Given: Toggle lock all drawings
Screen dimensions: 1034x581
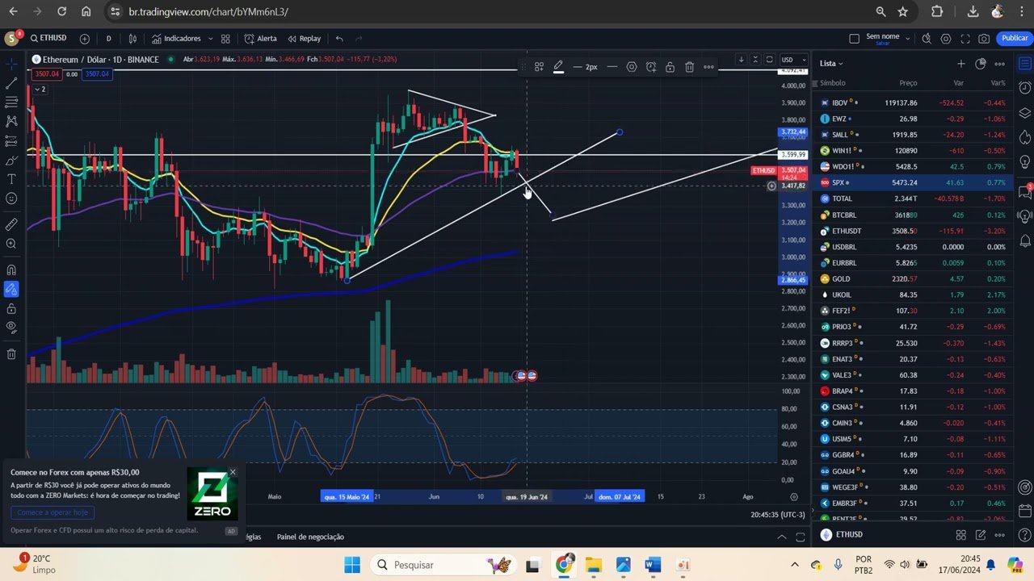Looking at the screenshot, I should pos(11,308).
